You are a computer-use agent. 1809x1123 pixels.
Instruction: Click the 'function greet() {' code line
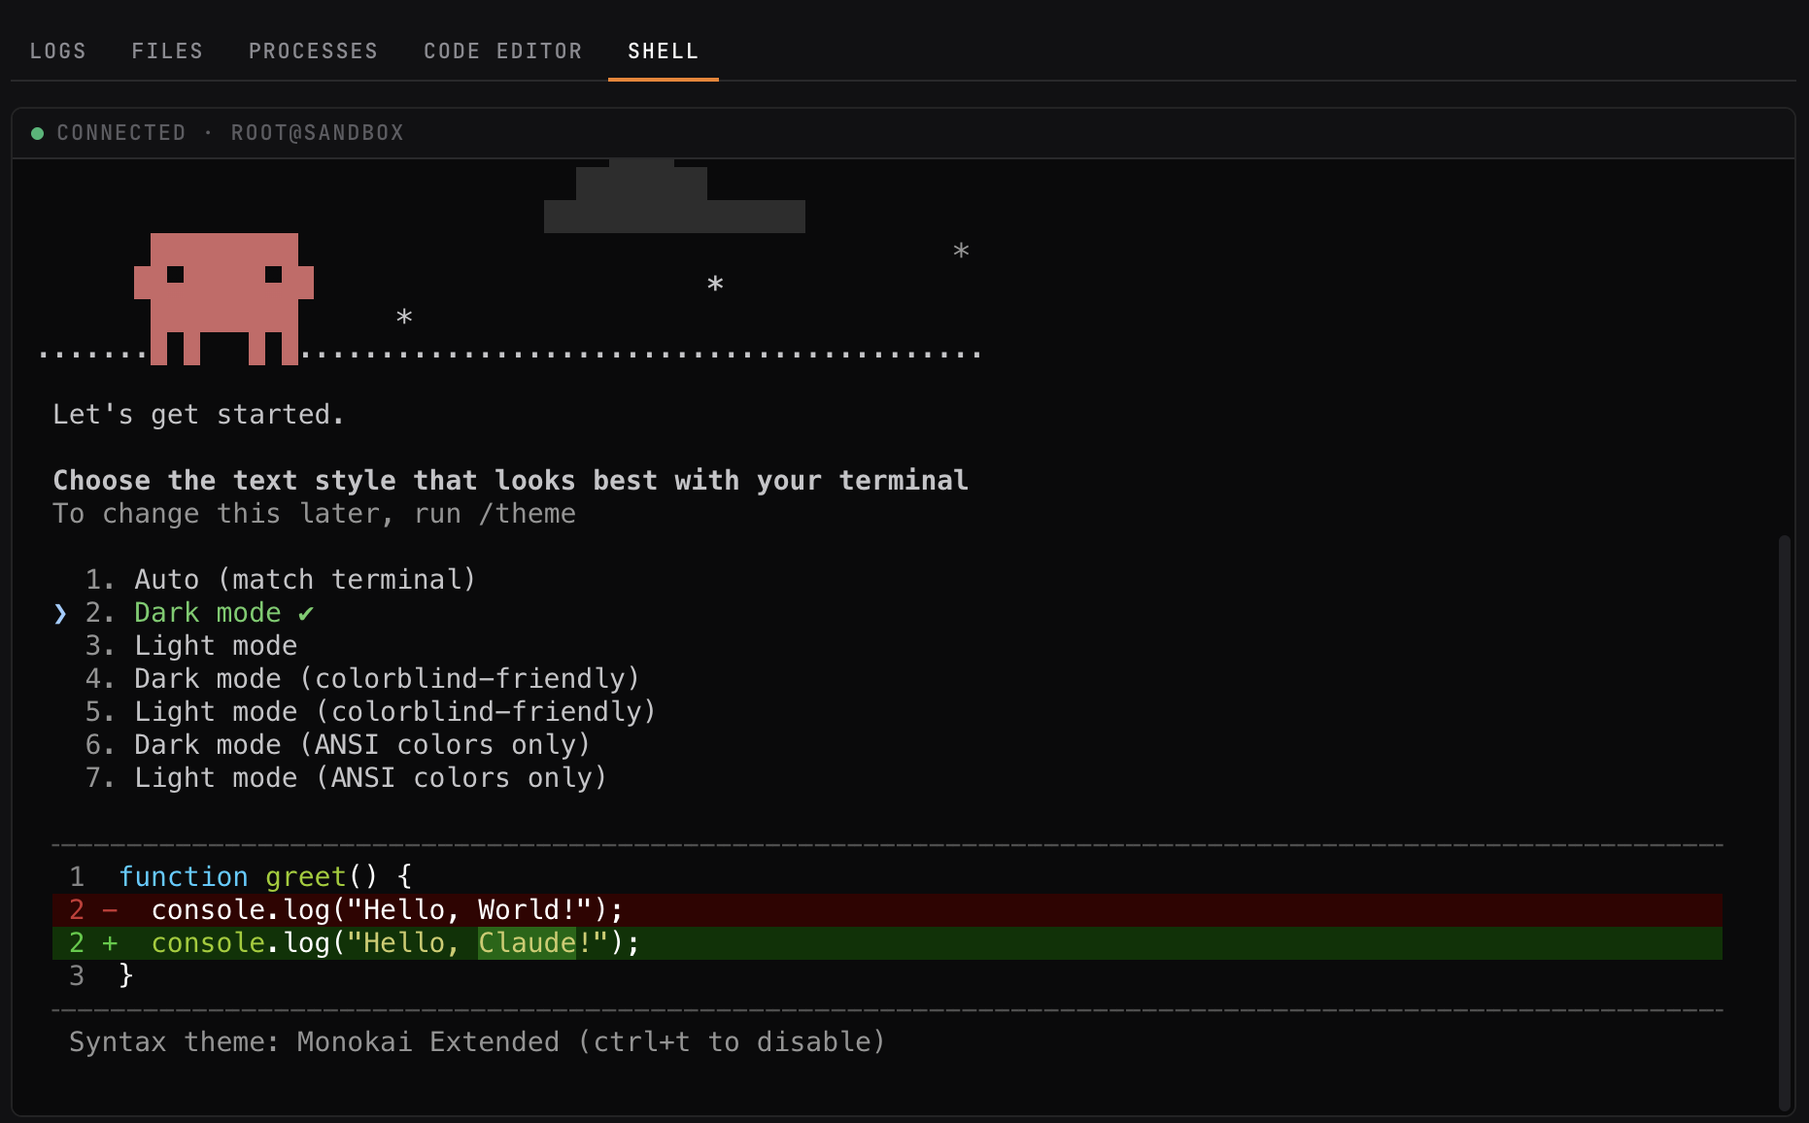(x=265, y=877)
